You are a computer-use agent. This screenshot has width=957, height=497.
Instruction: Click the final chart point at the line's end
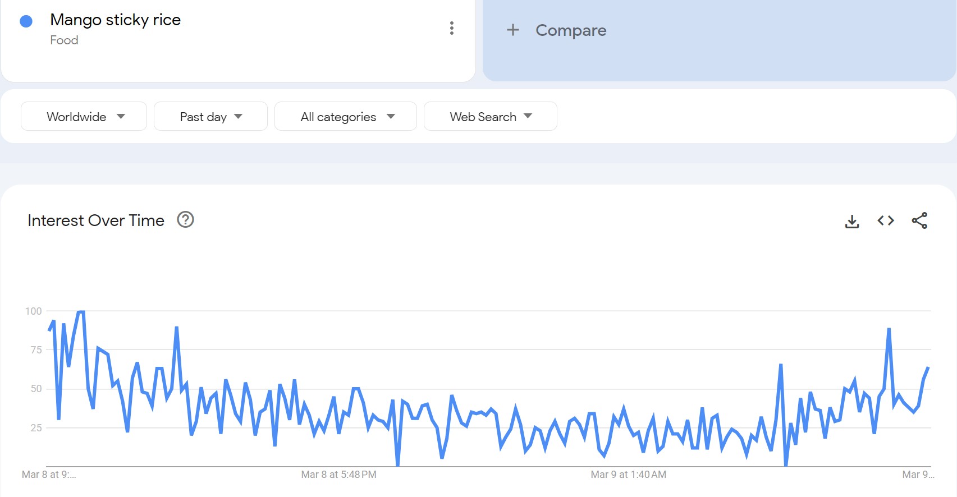[928, 368]
